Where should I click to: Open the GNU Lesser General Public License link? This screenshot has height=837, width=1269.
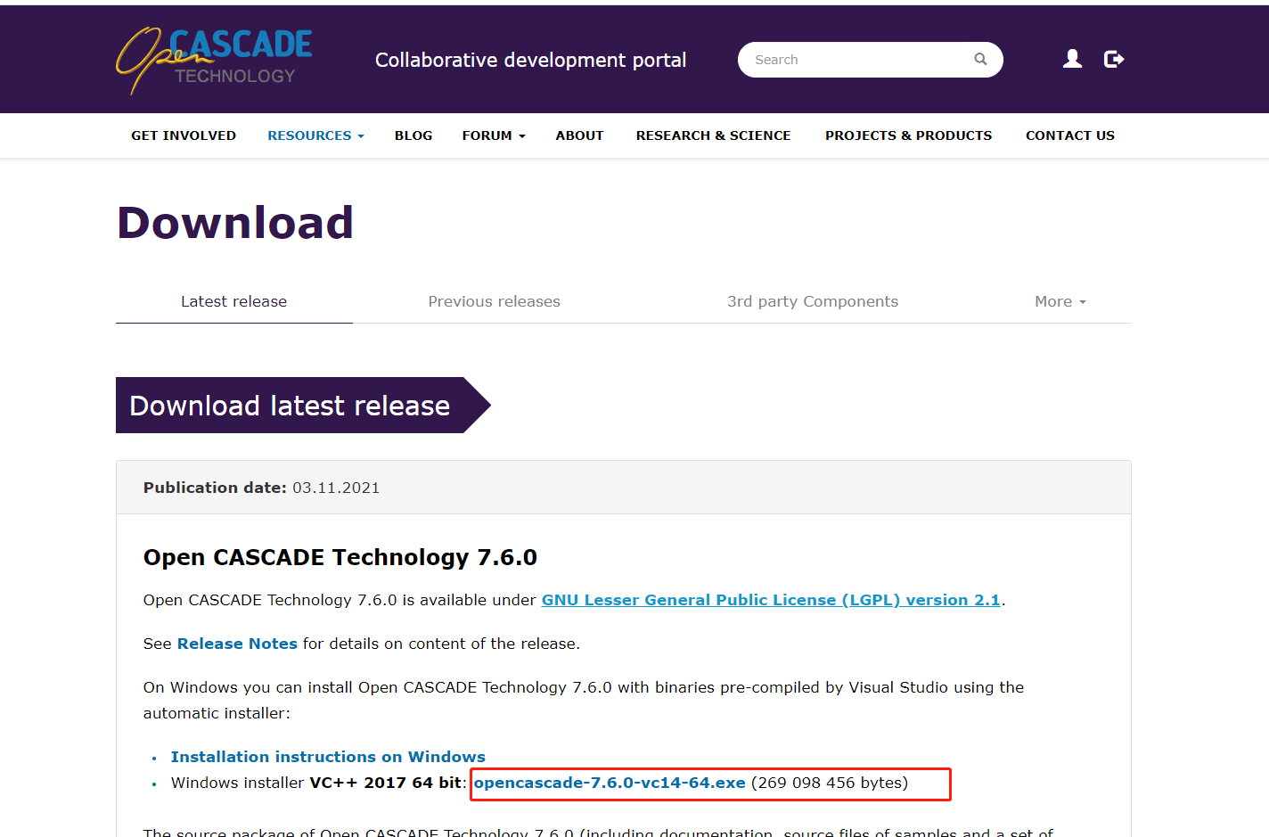[771, 600]
